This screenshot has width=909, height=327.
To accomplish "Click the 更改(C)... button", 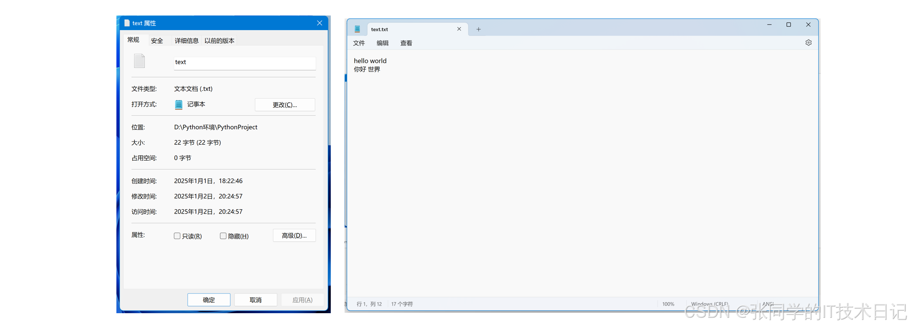I will click(x=285, y=105).
